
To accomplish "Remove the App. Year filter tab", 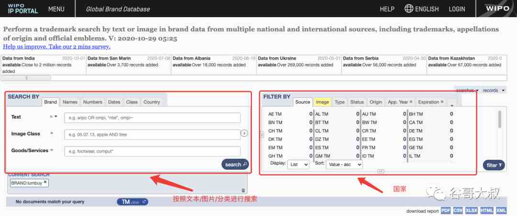I will pos(411,102).
